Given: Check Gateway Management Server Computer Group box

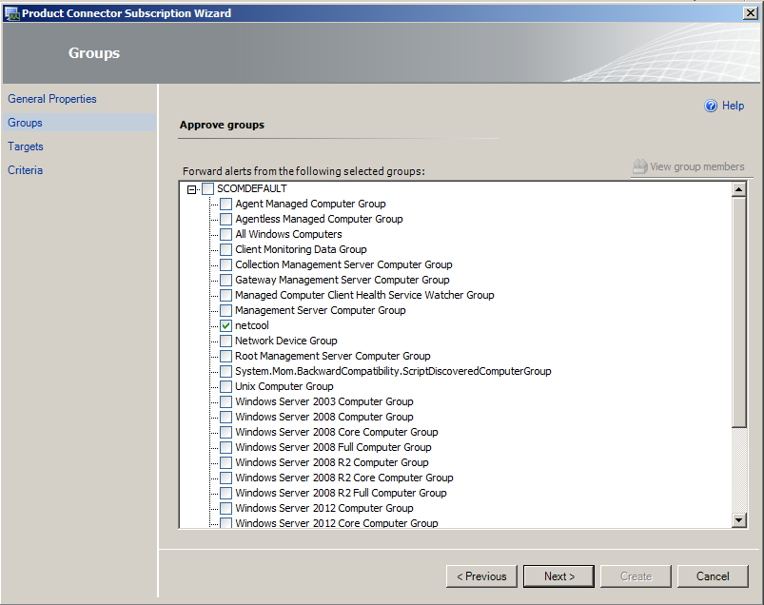Looking at the screenshot, I should click(225, 280).
